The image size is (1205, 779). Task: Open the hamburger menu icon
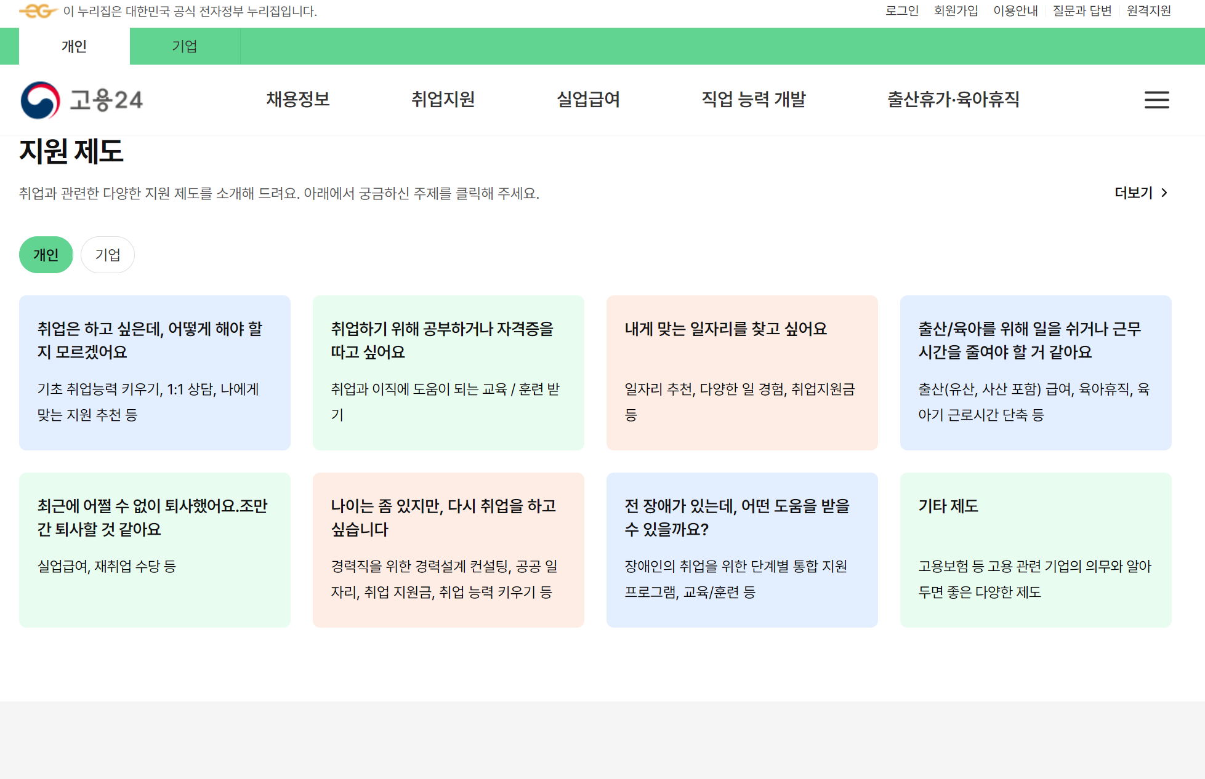[1156, 100]
